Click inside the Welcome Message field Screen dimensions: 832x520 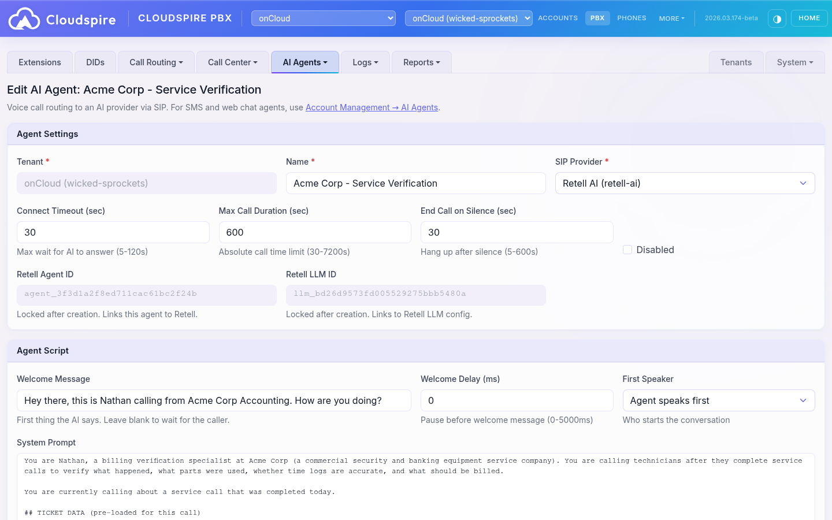point(214,400)
